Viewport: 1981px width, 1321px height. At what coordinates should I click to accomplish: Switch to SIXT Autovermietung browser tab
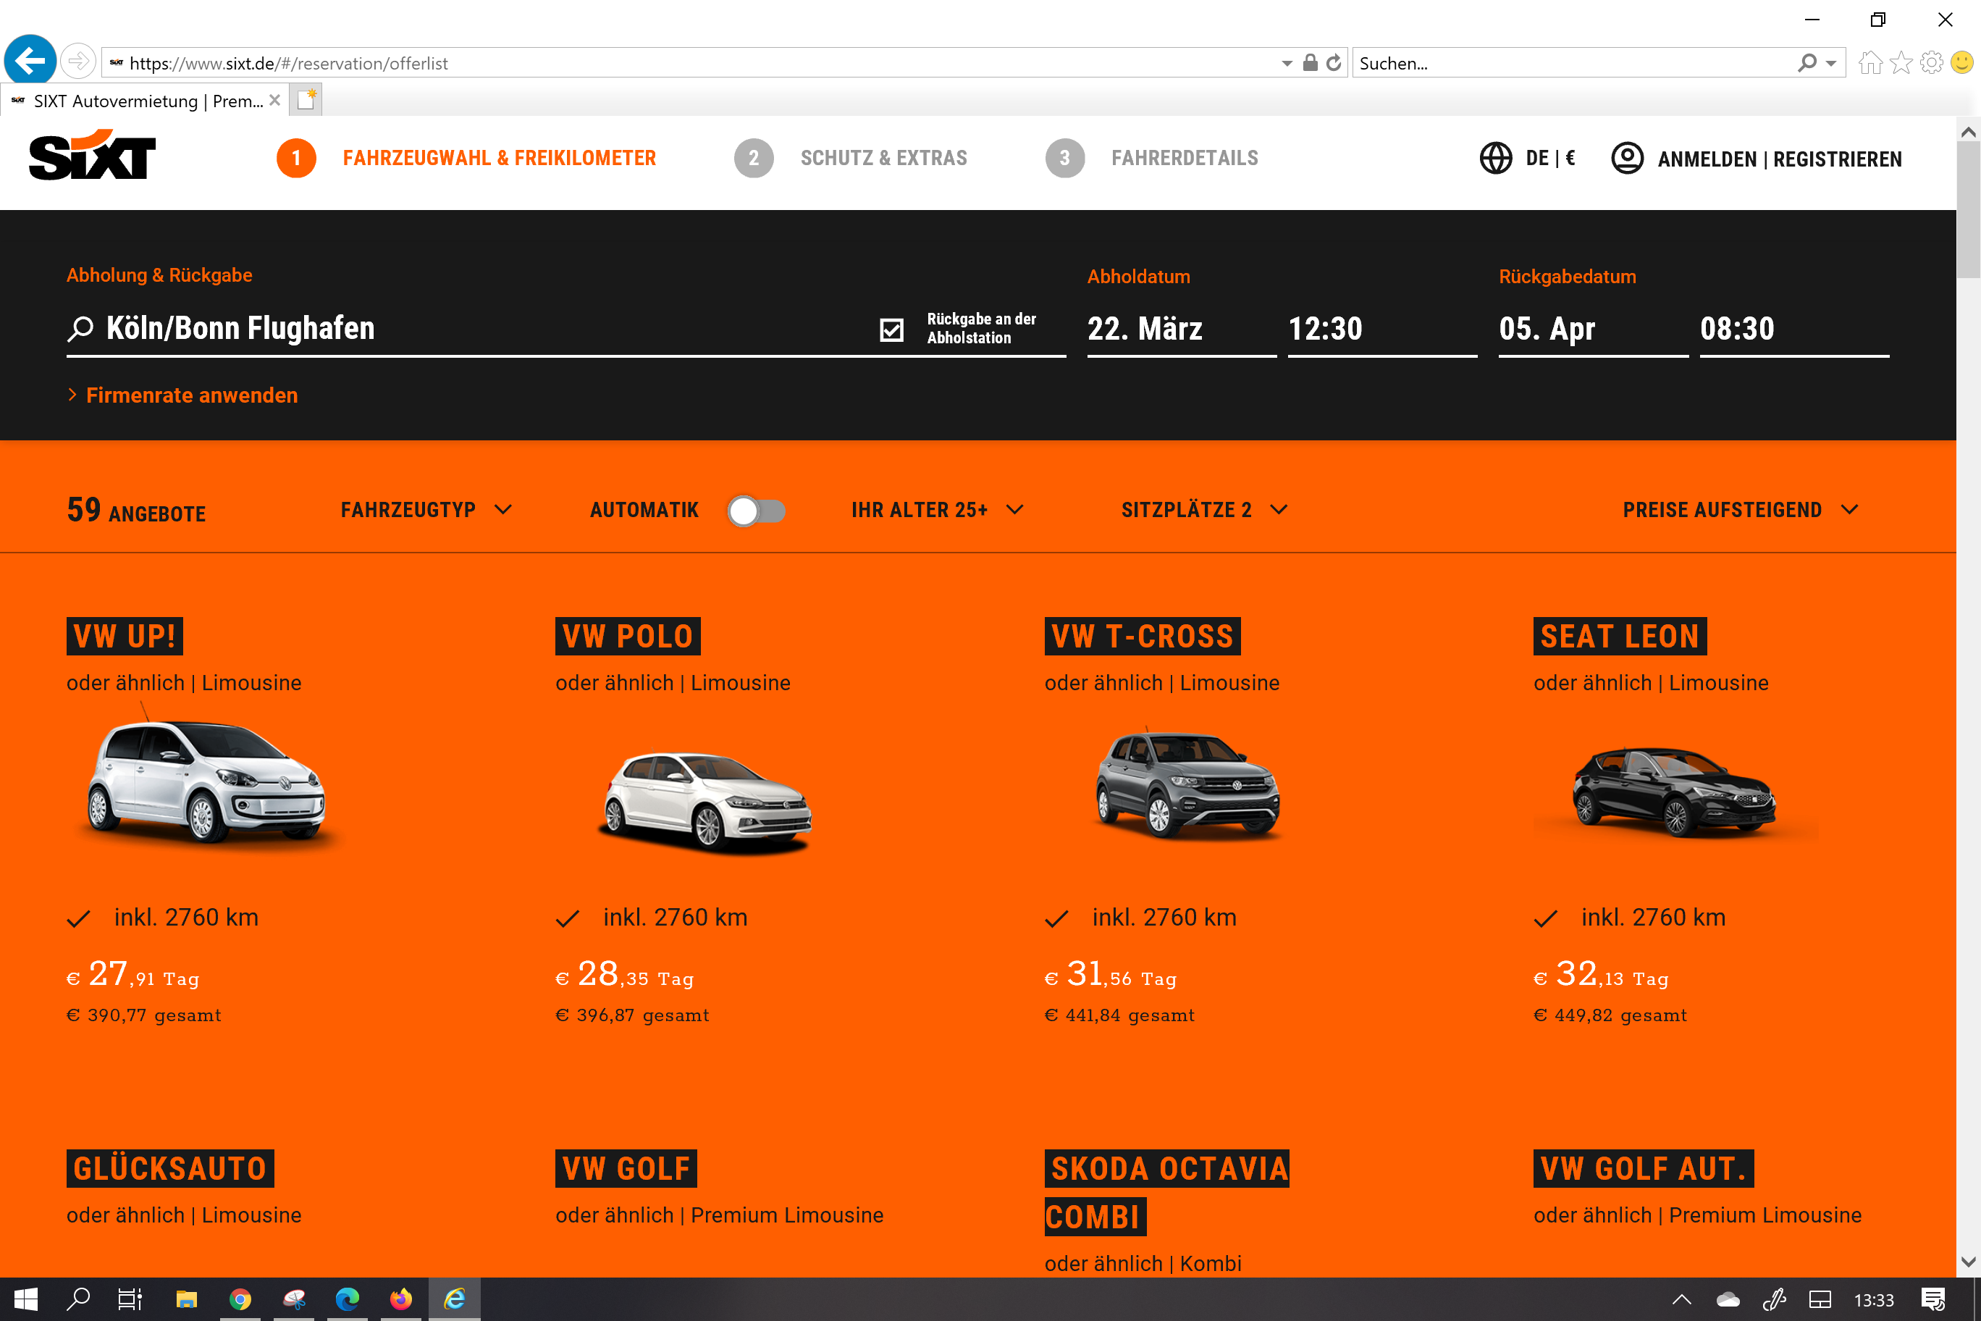[144, 100]
